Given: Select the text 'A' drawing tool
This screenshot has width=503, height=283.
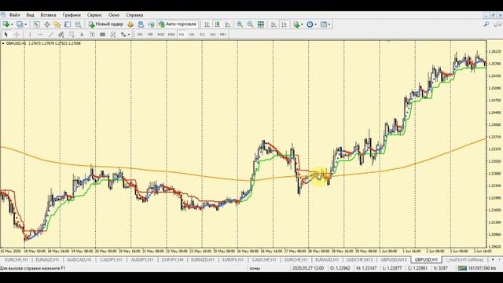Looking at the screenshot, I should 82,35.
